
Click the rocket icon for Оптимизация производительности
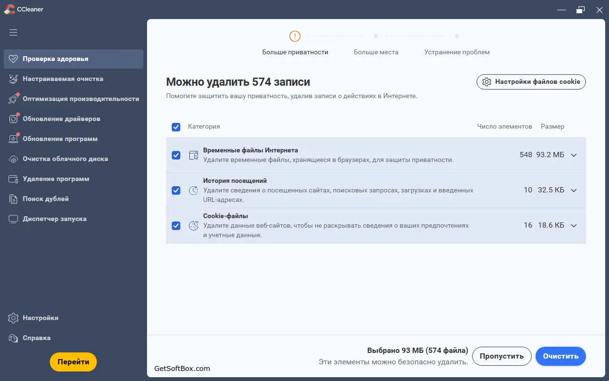coord(13,99)
